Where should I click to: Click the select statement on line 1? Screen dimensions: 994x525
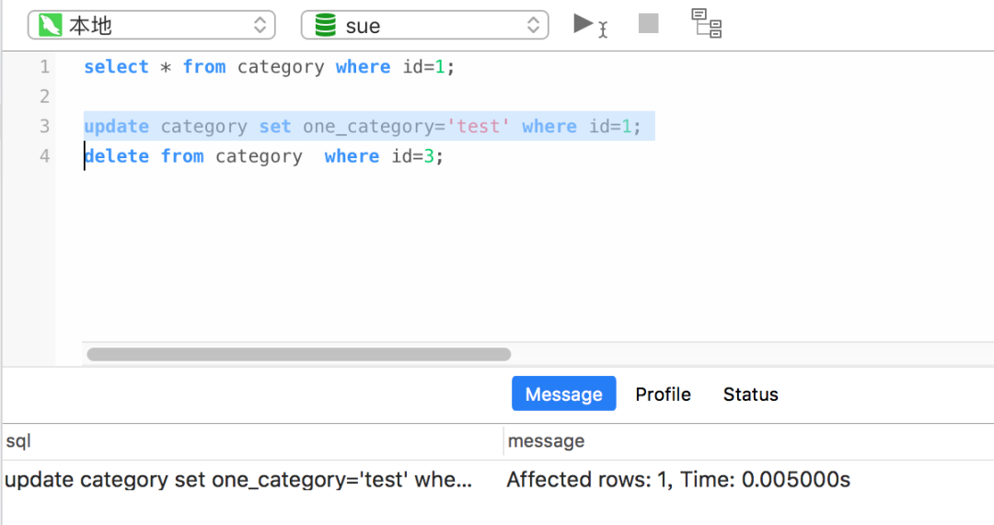269,67
